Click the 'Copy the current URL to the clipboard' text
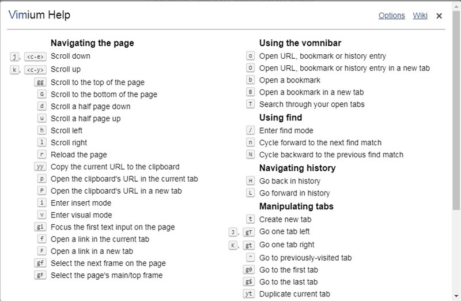 115,167
